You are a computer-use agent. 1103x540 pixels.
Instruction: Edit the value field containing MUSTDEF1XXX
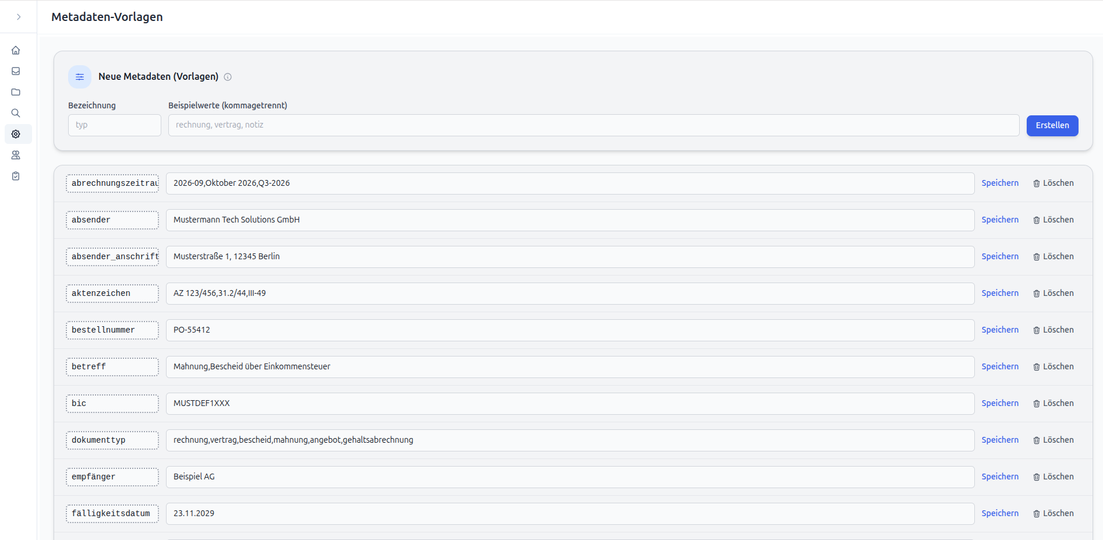[x=570, y=404]
